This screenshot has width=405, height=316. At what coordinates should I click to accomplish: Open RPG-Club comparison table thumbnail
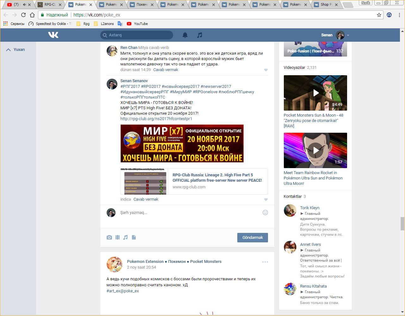click(x=144, y=181)
